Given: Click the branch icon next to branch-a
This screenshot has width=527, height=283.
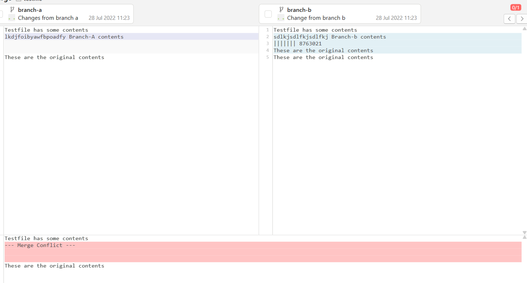Looking at the screenshot, I should [x=12, y=10].
